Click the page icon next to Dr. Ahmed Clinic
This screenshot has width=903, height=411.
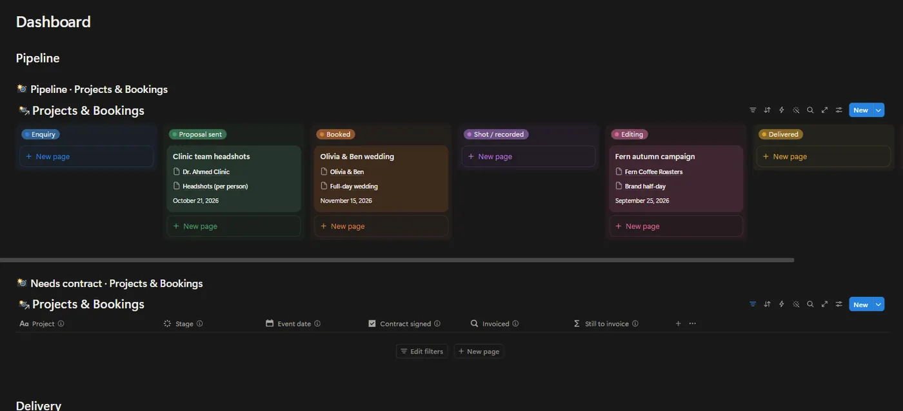177,172
